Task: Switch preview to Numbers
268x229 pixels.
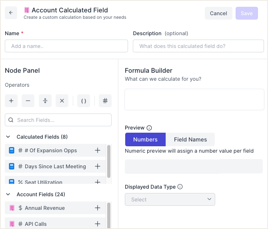Action: [x=145, y=139]
